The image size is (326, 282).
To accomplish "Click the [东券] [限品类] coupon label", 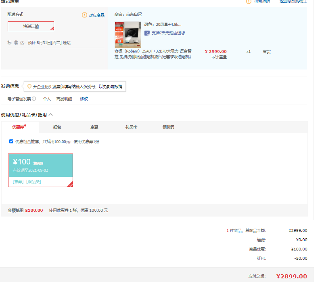I will (27, 182).
